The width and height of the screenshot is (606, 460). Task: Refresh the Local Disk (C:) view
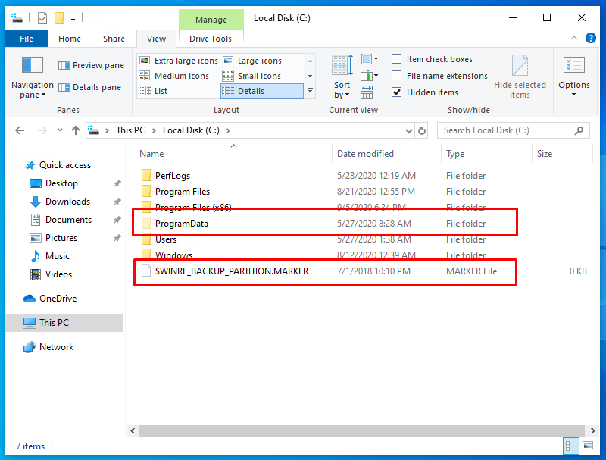pos(422,130)
